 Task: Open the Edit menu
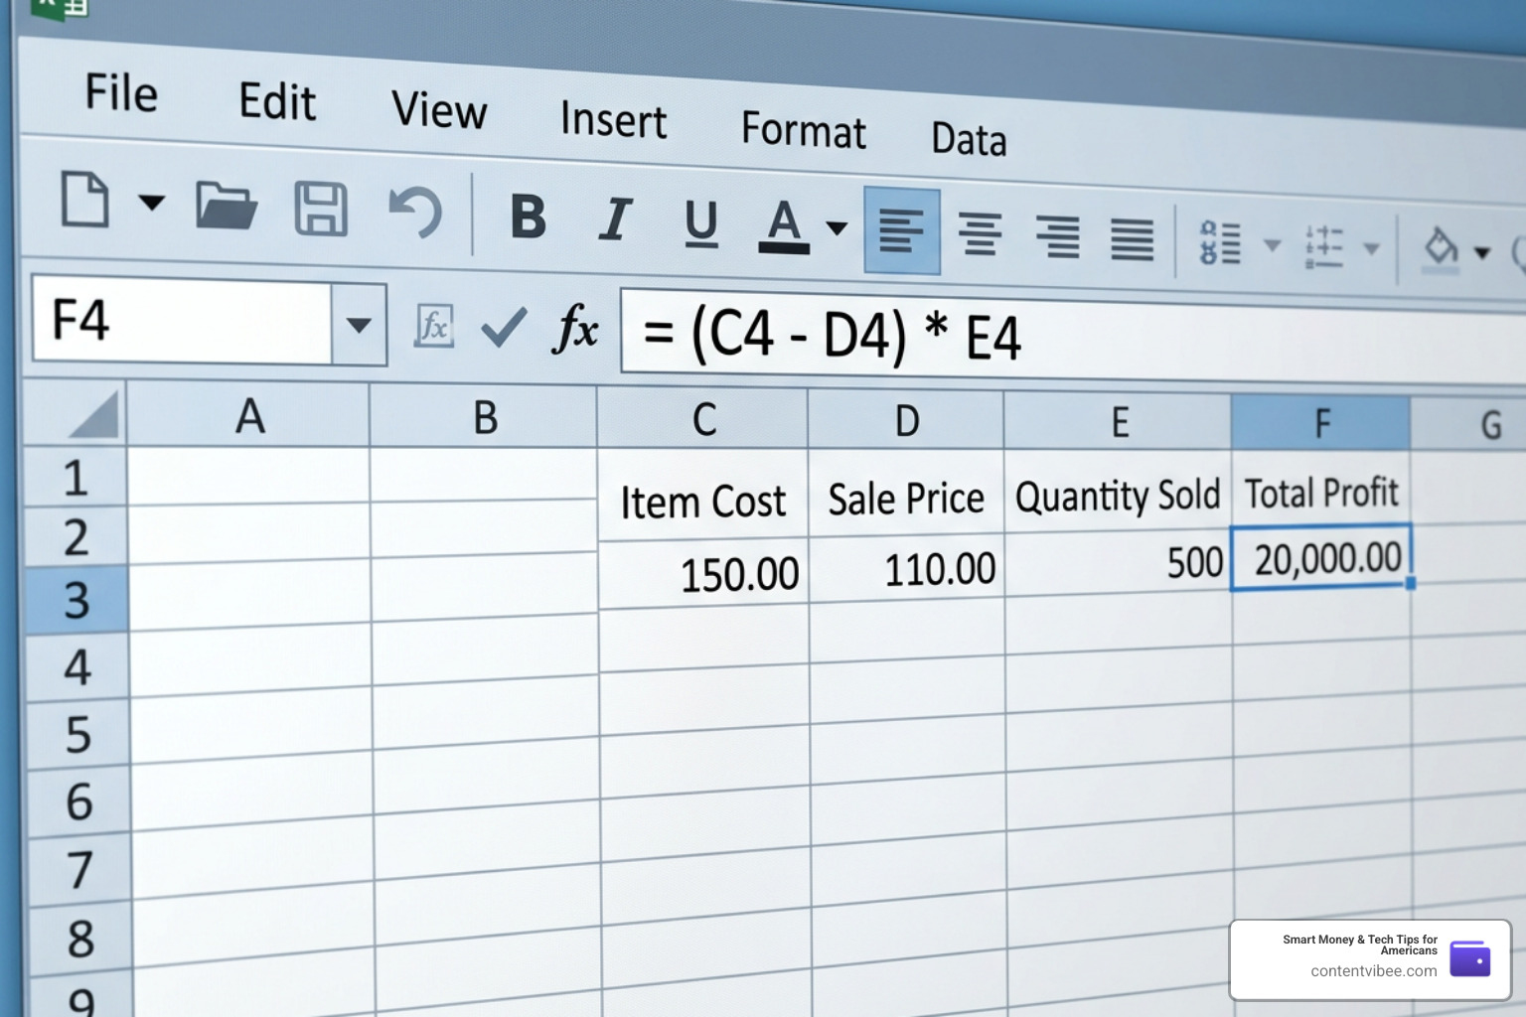tap(277, 101)
